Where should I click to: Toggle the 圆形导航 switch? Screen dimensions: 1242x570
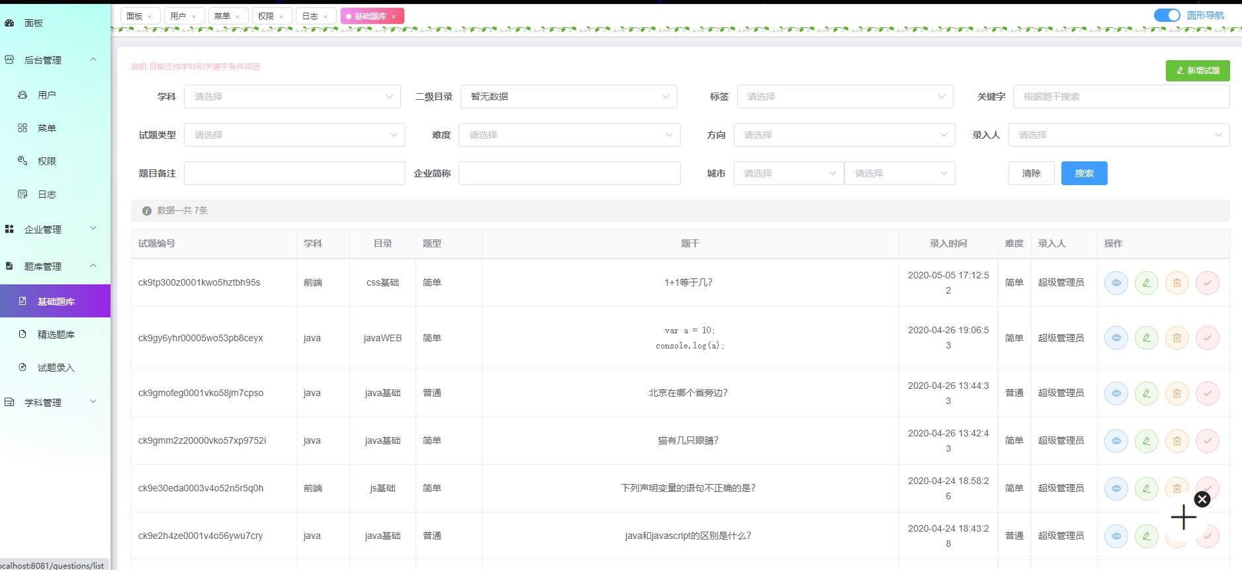(x=1167, y=15)
